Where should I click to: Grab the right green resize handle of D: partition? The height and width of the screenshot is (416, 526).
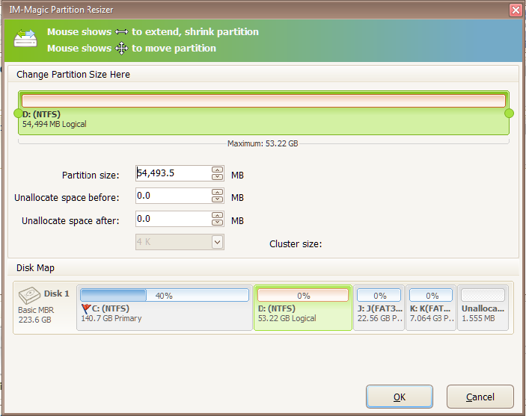click(510, 114)
